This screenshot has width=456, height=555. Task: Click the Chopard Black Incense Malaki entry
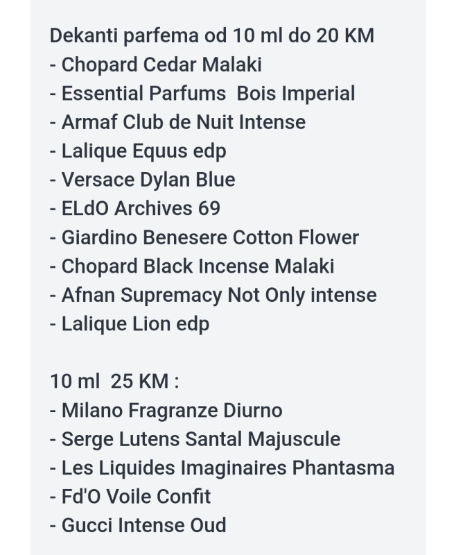click(x=192, y=266)
